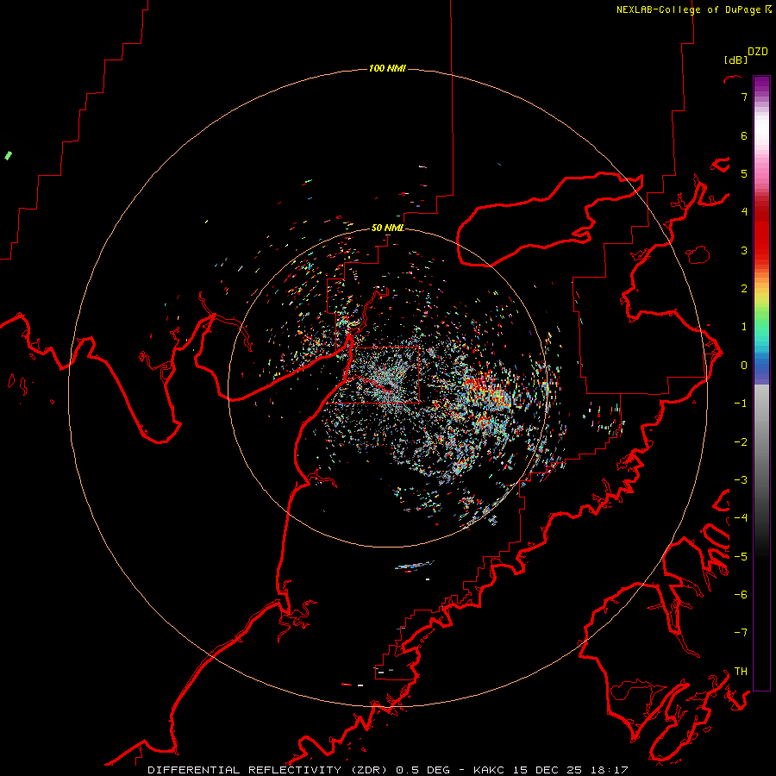The width and height of the screenshot is (776, 776).
Task: Click the 4 value on the dB scale
Action: 744,212
